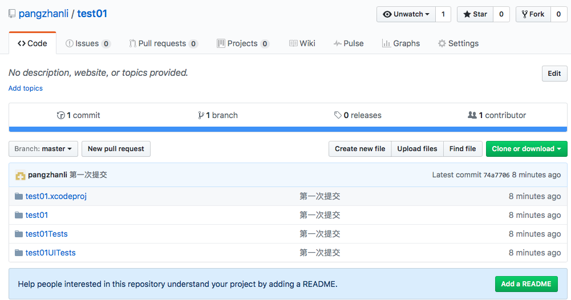This screenshot has height=300, width=571.
Task: Click the people icon next to 1 contributor
Action: 472,115
